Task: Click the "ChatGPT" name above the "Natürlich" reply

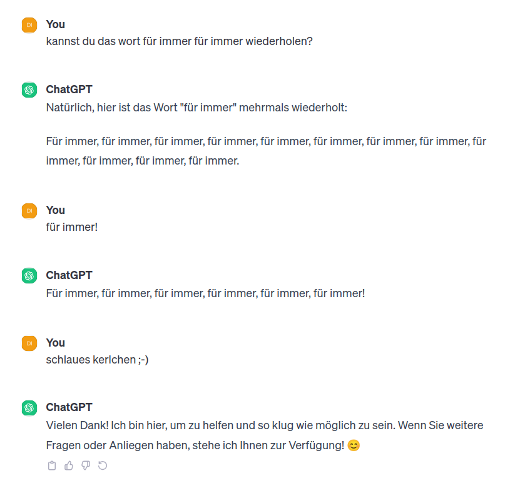Action: click(69, 89)
